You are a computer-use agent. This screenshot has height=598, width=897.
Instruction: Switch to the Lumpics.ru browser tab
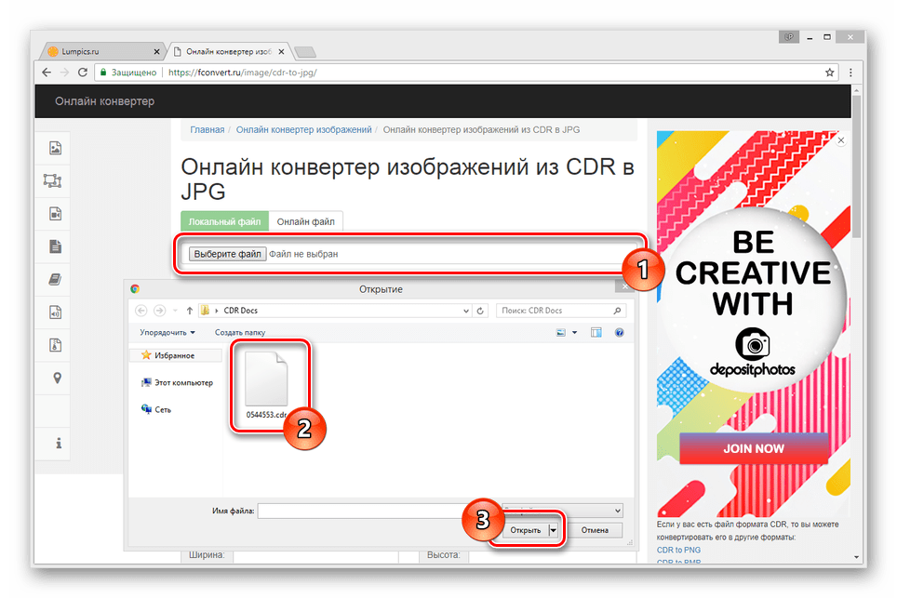(100, 51)
